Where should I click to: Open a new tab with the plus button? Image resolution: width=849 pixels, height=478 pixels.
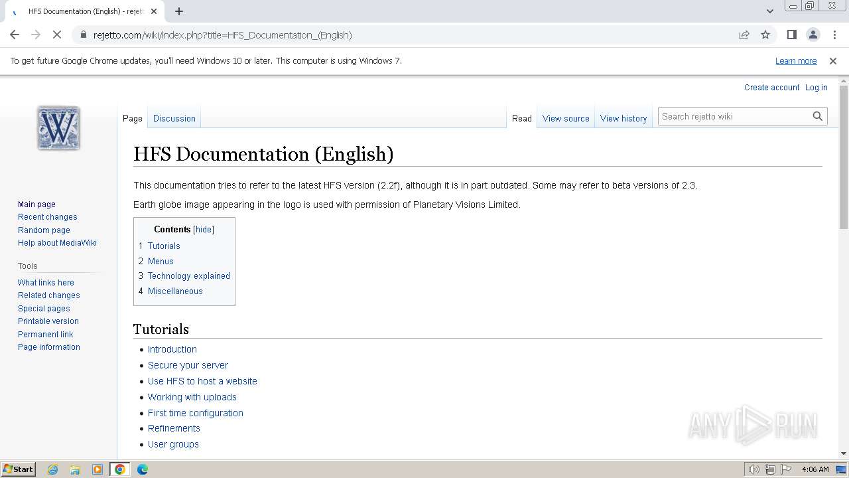[x=179, y=11]
